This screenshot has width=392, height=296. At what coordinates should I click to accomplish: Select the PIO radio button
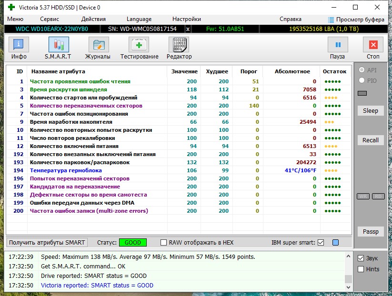362,80
